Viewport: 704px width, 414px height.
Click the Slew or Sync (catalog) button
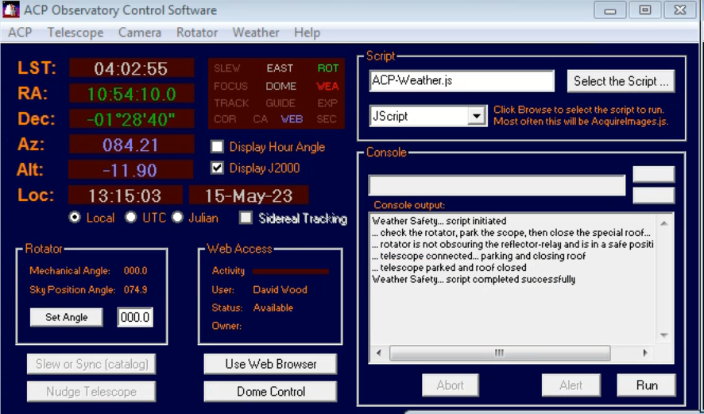point(91,364)
